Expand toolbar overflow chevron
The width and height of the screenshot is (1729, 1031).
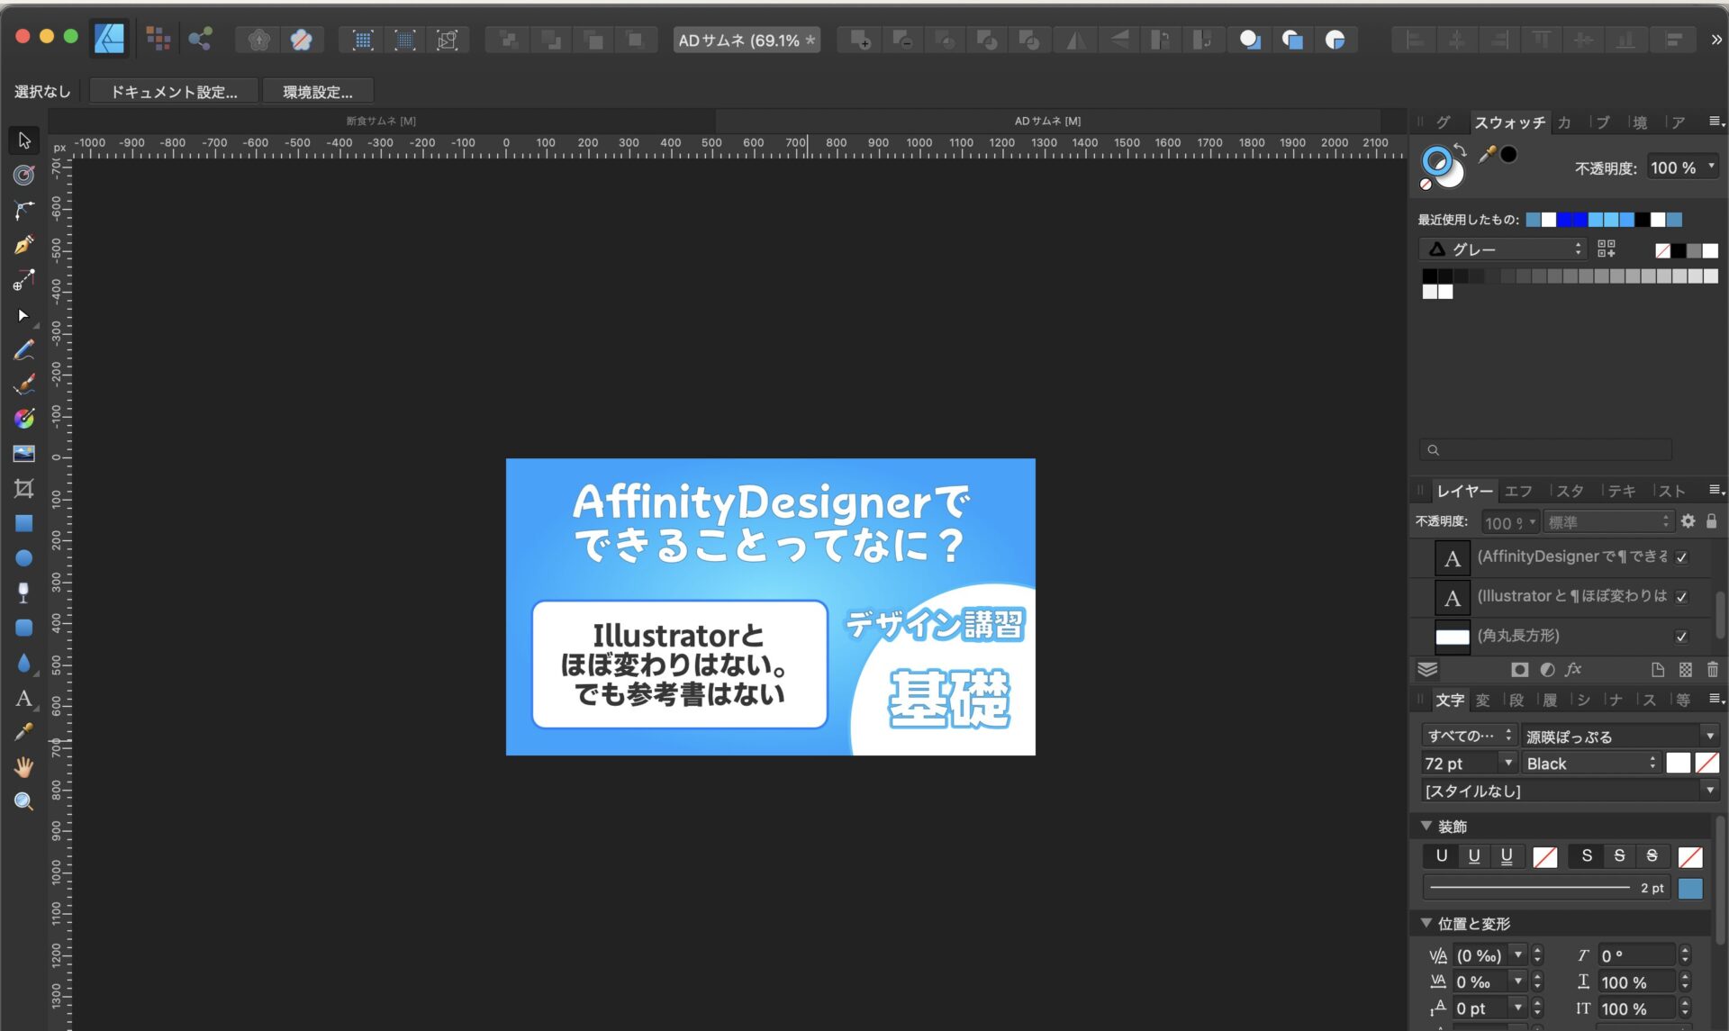(1715, 39)
